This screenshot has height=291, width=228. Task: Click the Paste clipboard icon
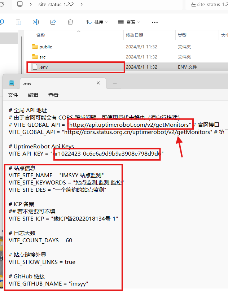(x=18, y=22)
